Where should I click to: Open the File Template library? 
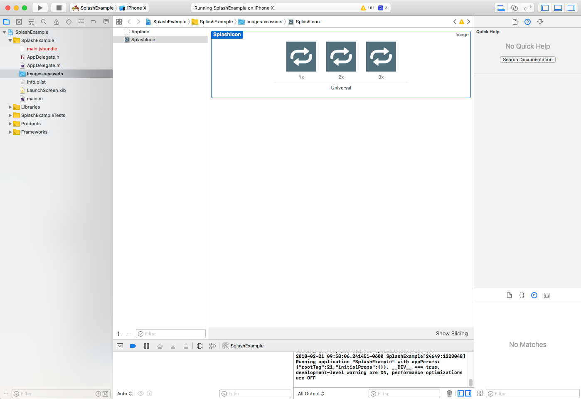coord(509,295)
